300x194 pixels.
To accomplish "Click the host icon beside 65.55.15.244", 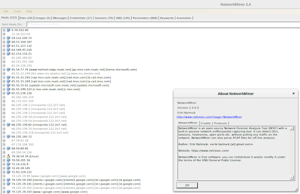I will pos(8,81).
